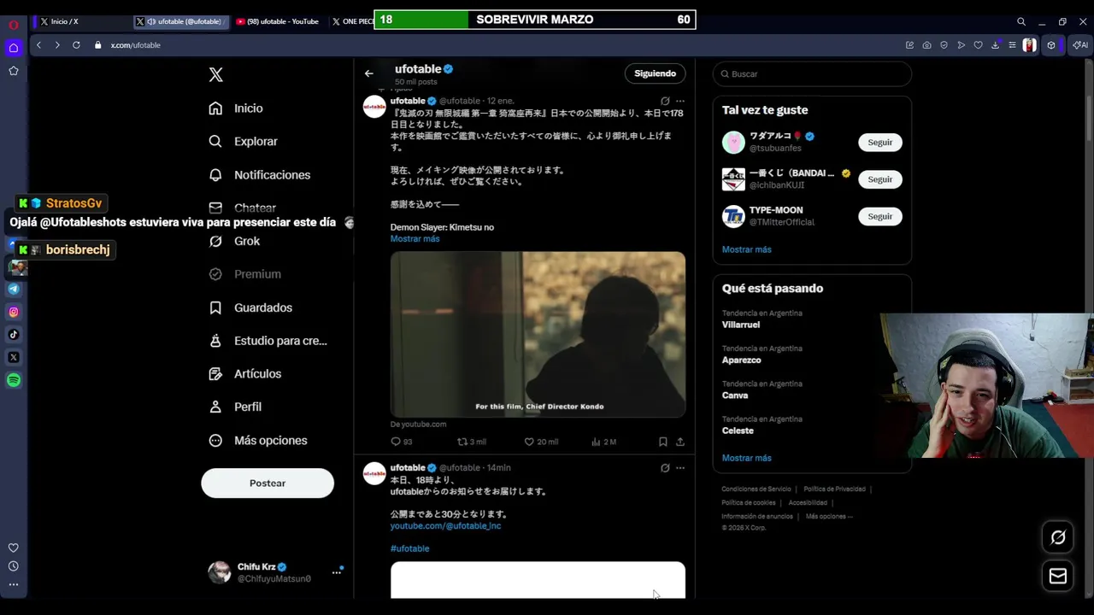Viewport: 1094px width, 615px height.
Task: Bookmark the Demon Slayer post
Action: (x=662, y=442)
